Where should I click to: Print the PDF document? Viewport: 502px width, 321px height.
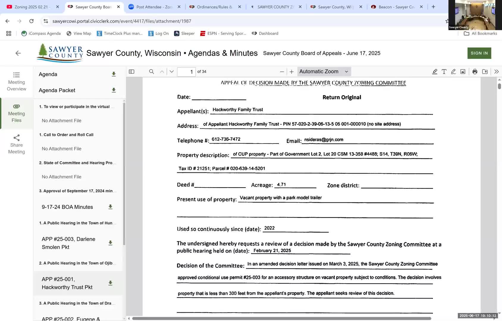click(x=475, y=72)
